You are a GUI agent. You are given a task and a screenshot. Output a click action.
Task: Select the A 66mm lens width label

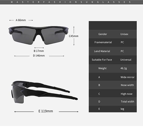pyautogui.click(x=21, y=20)
